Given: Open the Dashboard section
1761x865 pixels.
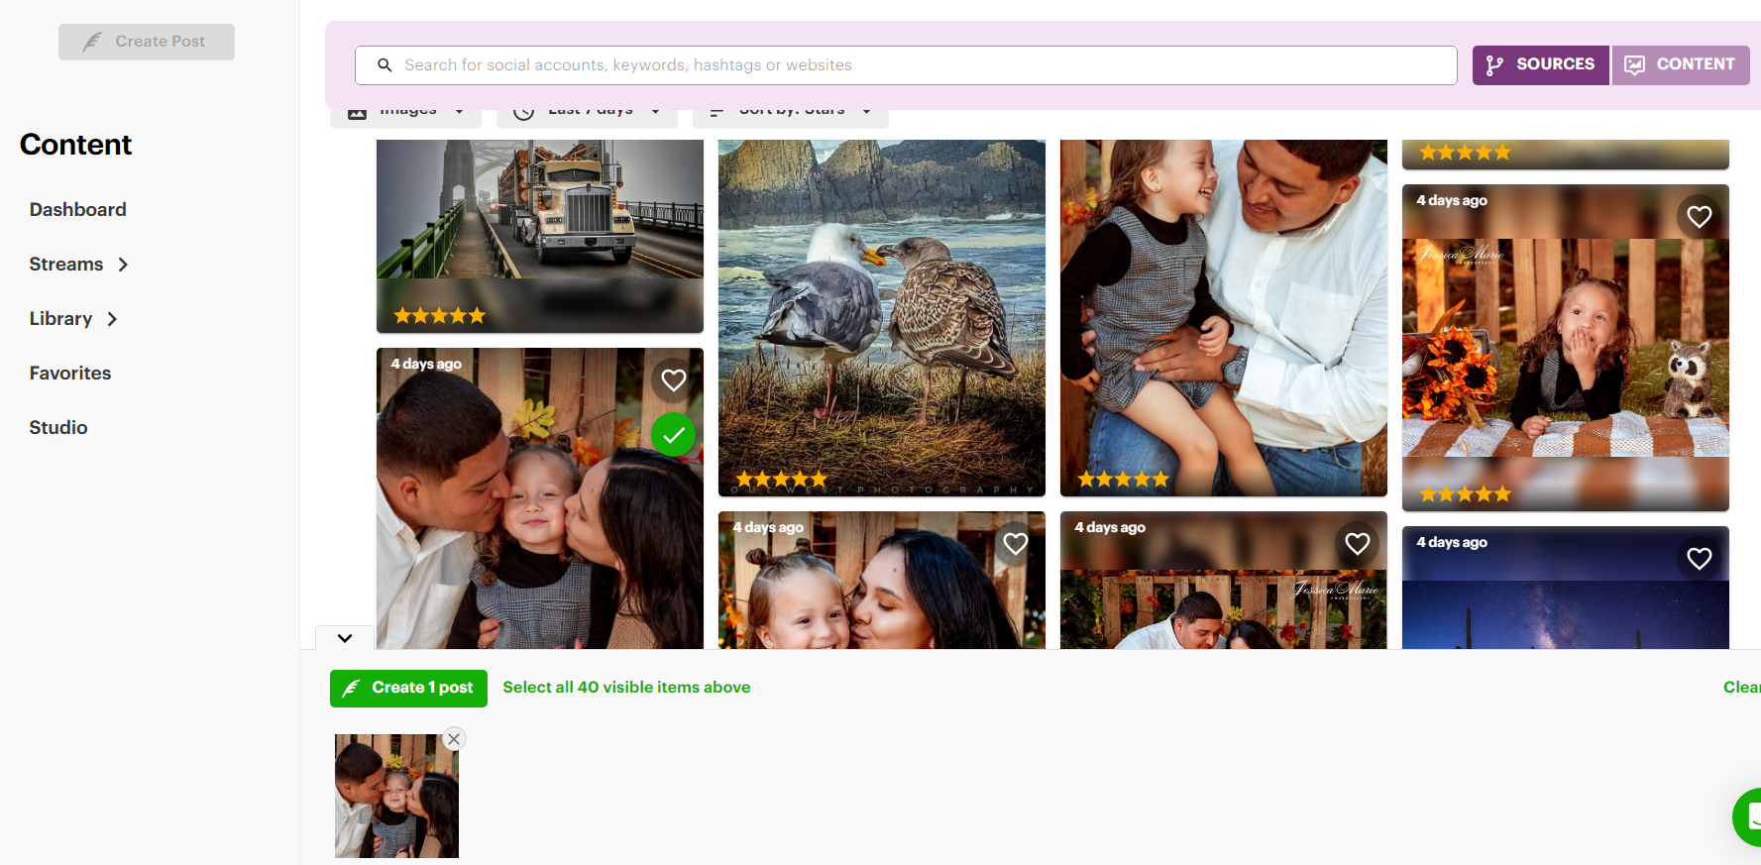Looking at the screenshot, I should click(x=77, y=210).
